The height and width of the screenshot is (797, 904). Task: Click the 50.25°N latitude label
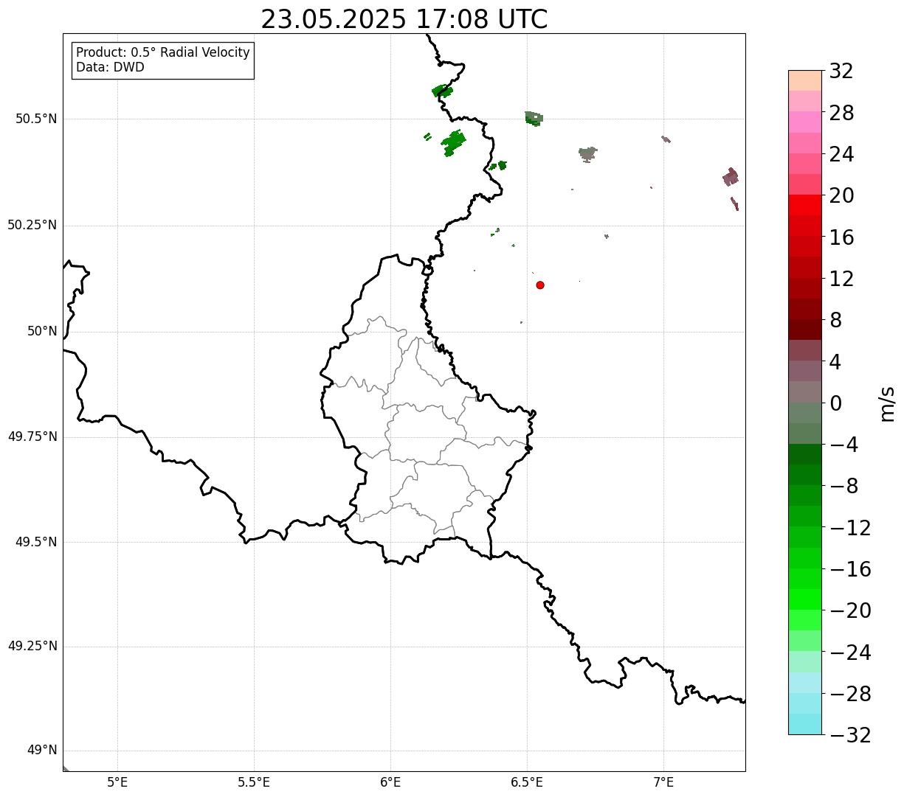coord(32,225)
